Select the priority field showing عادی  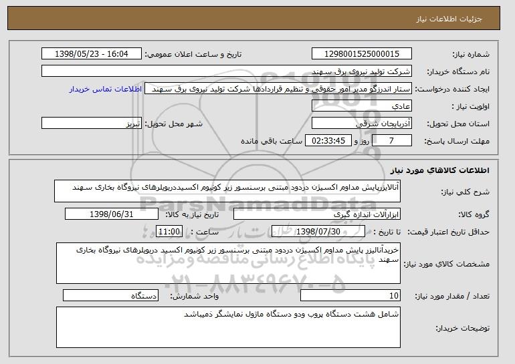point(362,106)
